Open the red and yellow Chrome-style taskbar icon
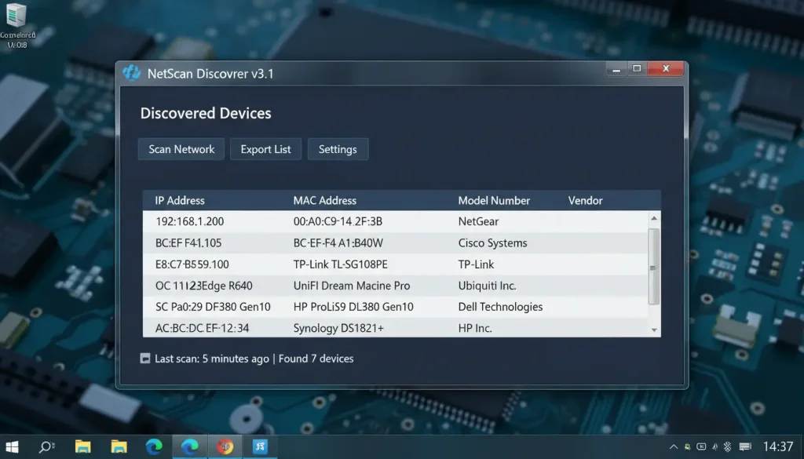The height and width of the screenshot is (459, 804). [x=225, y=446]
